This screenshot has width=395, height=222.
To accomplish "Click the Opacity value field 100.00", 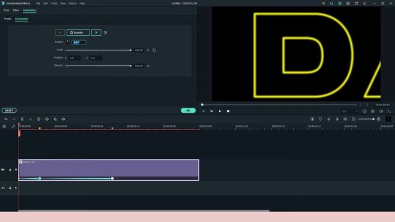I will (139, 66).
